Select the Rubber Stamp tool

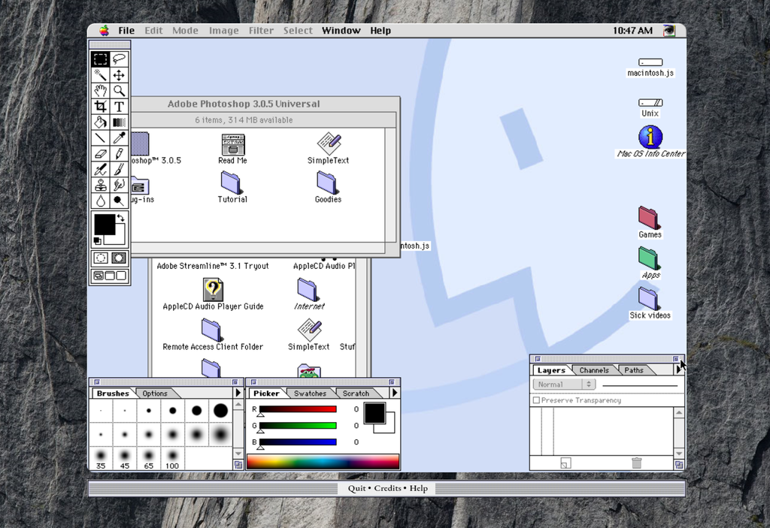[x=100, y=185]
